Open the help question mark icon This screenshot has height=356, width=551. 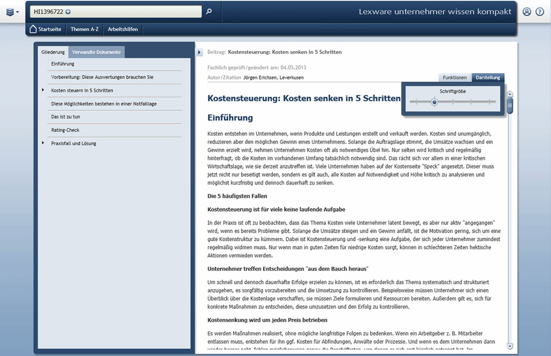pyautogui.click(x=539, y=12)
